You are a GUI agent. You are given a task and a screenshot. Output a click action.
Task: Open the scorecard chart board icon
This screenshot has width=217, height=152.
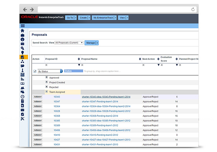tap(22, 74)
